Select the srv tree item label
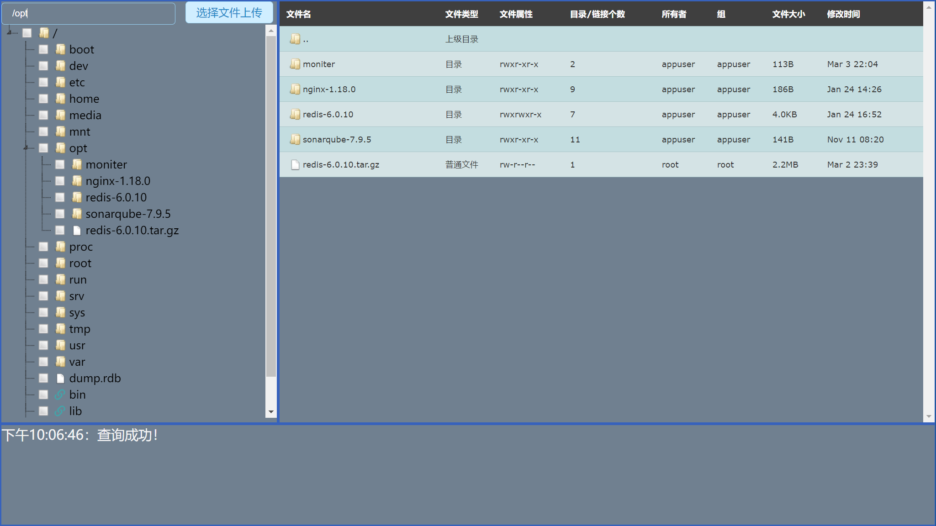 pos(77,296)
